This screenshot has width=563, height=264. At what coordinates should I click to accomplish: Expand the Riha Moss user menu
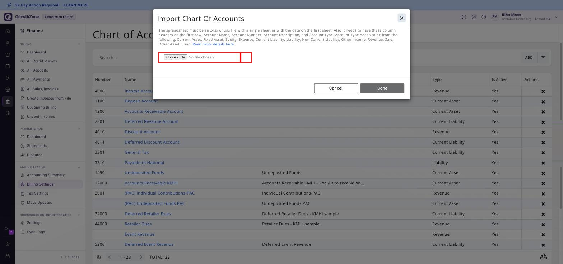(557, 17)
